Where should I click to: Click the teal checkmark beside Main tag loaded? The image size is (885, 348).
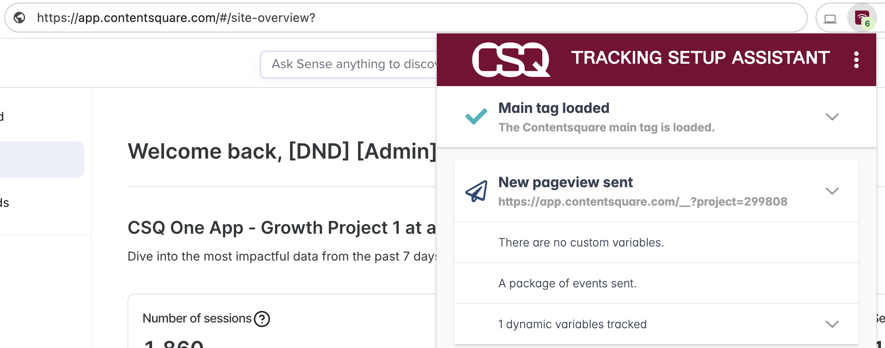(x=476, y=116)
